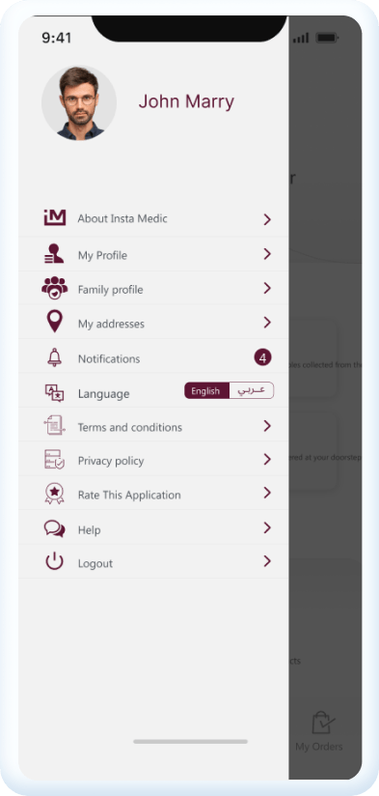Open Privacy policy chevron arrow

coord(267,460)
